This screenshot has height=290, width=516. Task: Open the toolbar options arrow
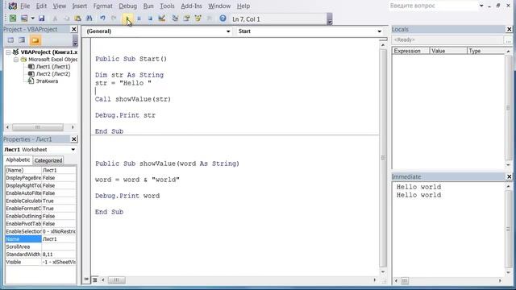point(330,19)
